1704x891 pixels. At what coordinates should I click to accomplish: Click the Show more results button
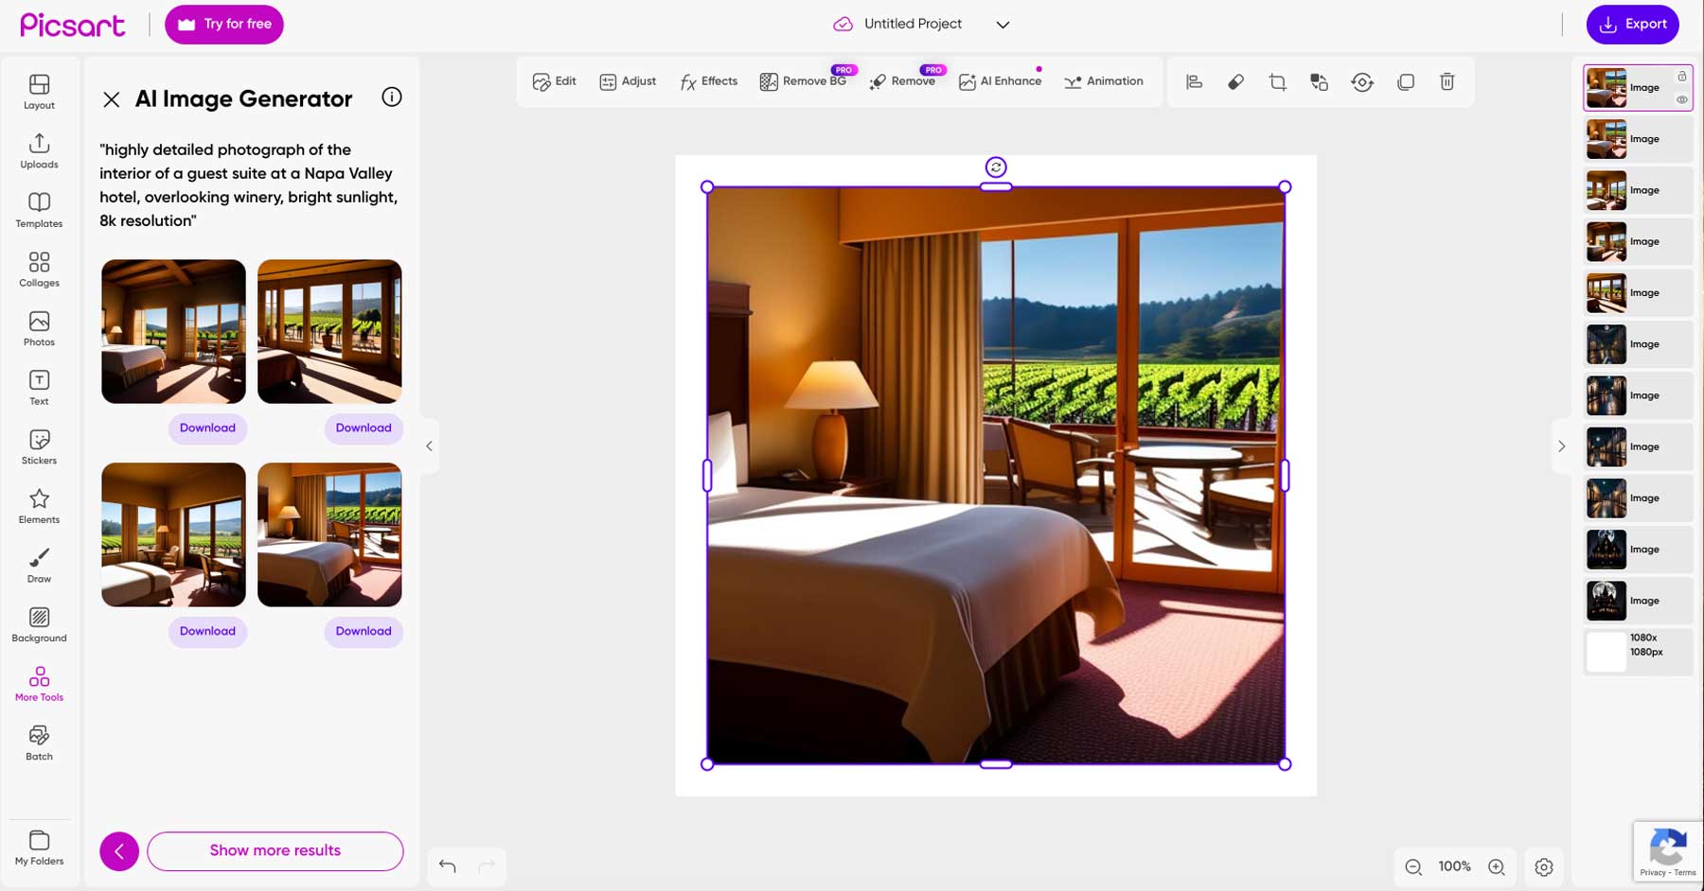coord(275,850)
